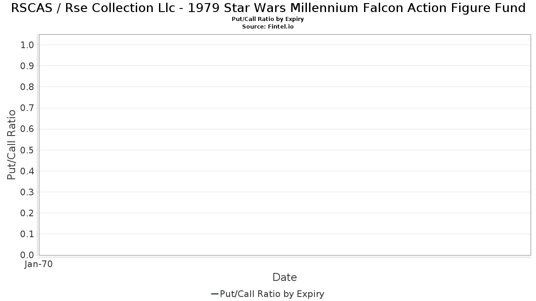Screen dimensions: 536x301
Task: Select the RSCAS Millennium Falcon chart title
Action: (268, 8)
